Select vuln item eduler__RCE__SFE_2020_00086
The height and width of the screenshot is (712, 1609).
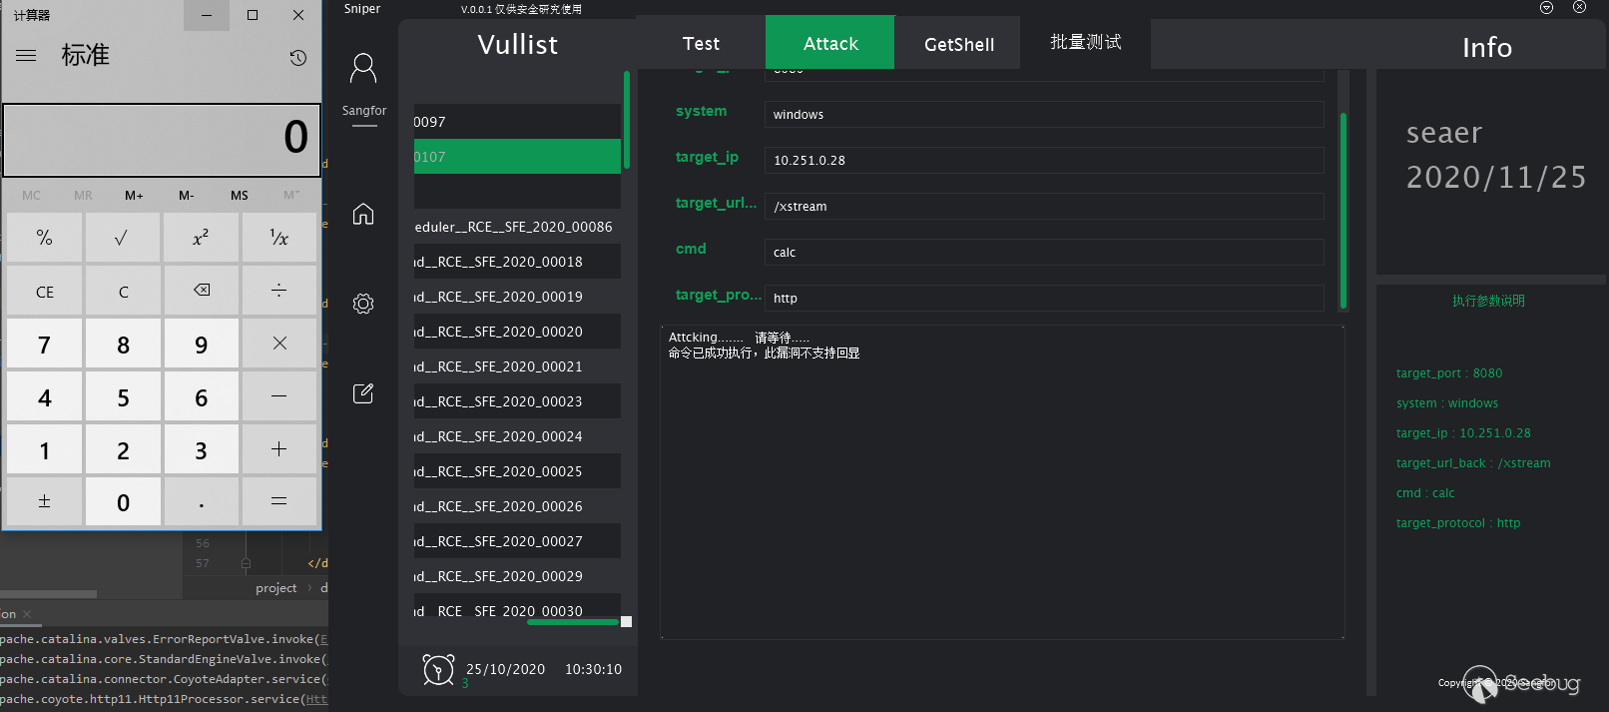[517, 226]
